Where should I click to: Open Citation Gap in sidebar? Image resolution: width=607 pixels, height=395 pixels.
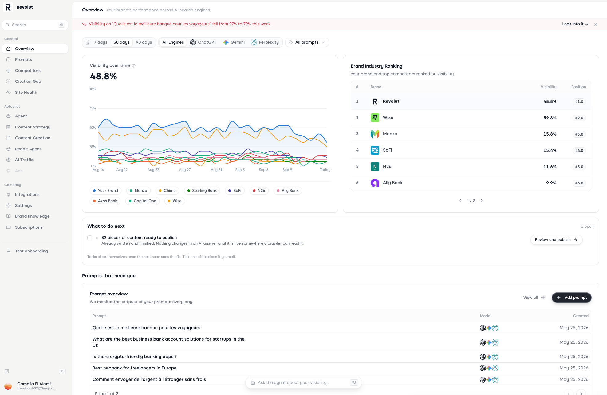tap(35, 81)
